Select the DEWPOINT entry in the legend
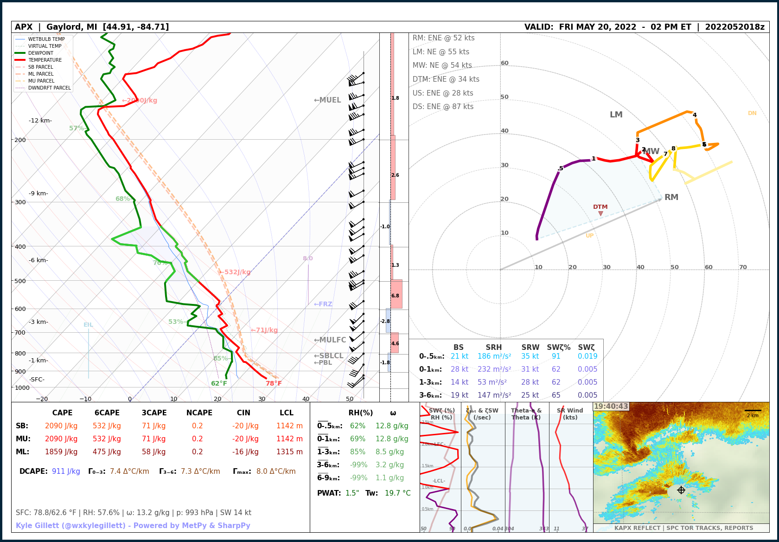 [40, 53]
